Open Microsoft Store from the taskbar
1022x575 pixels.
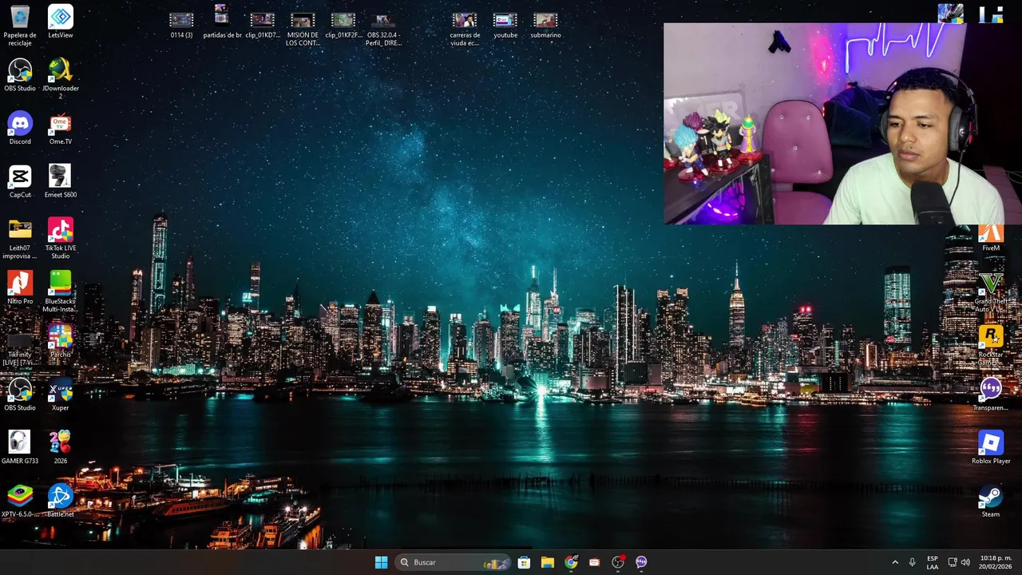click(524, 562)
